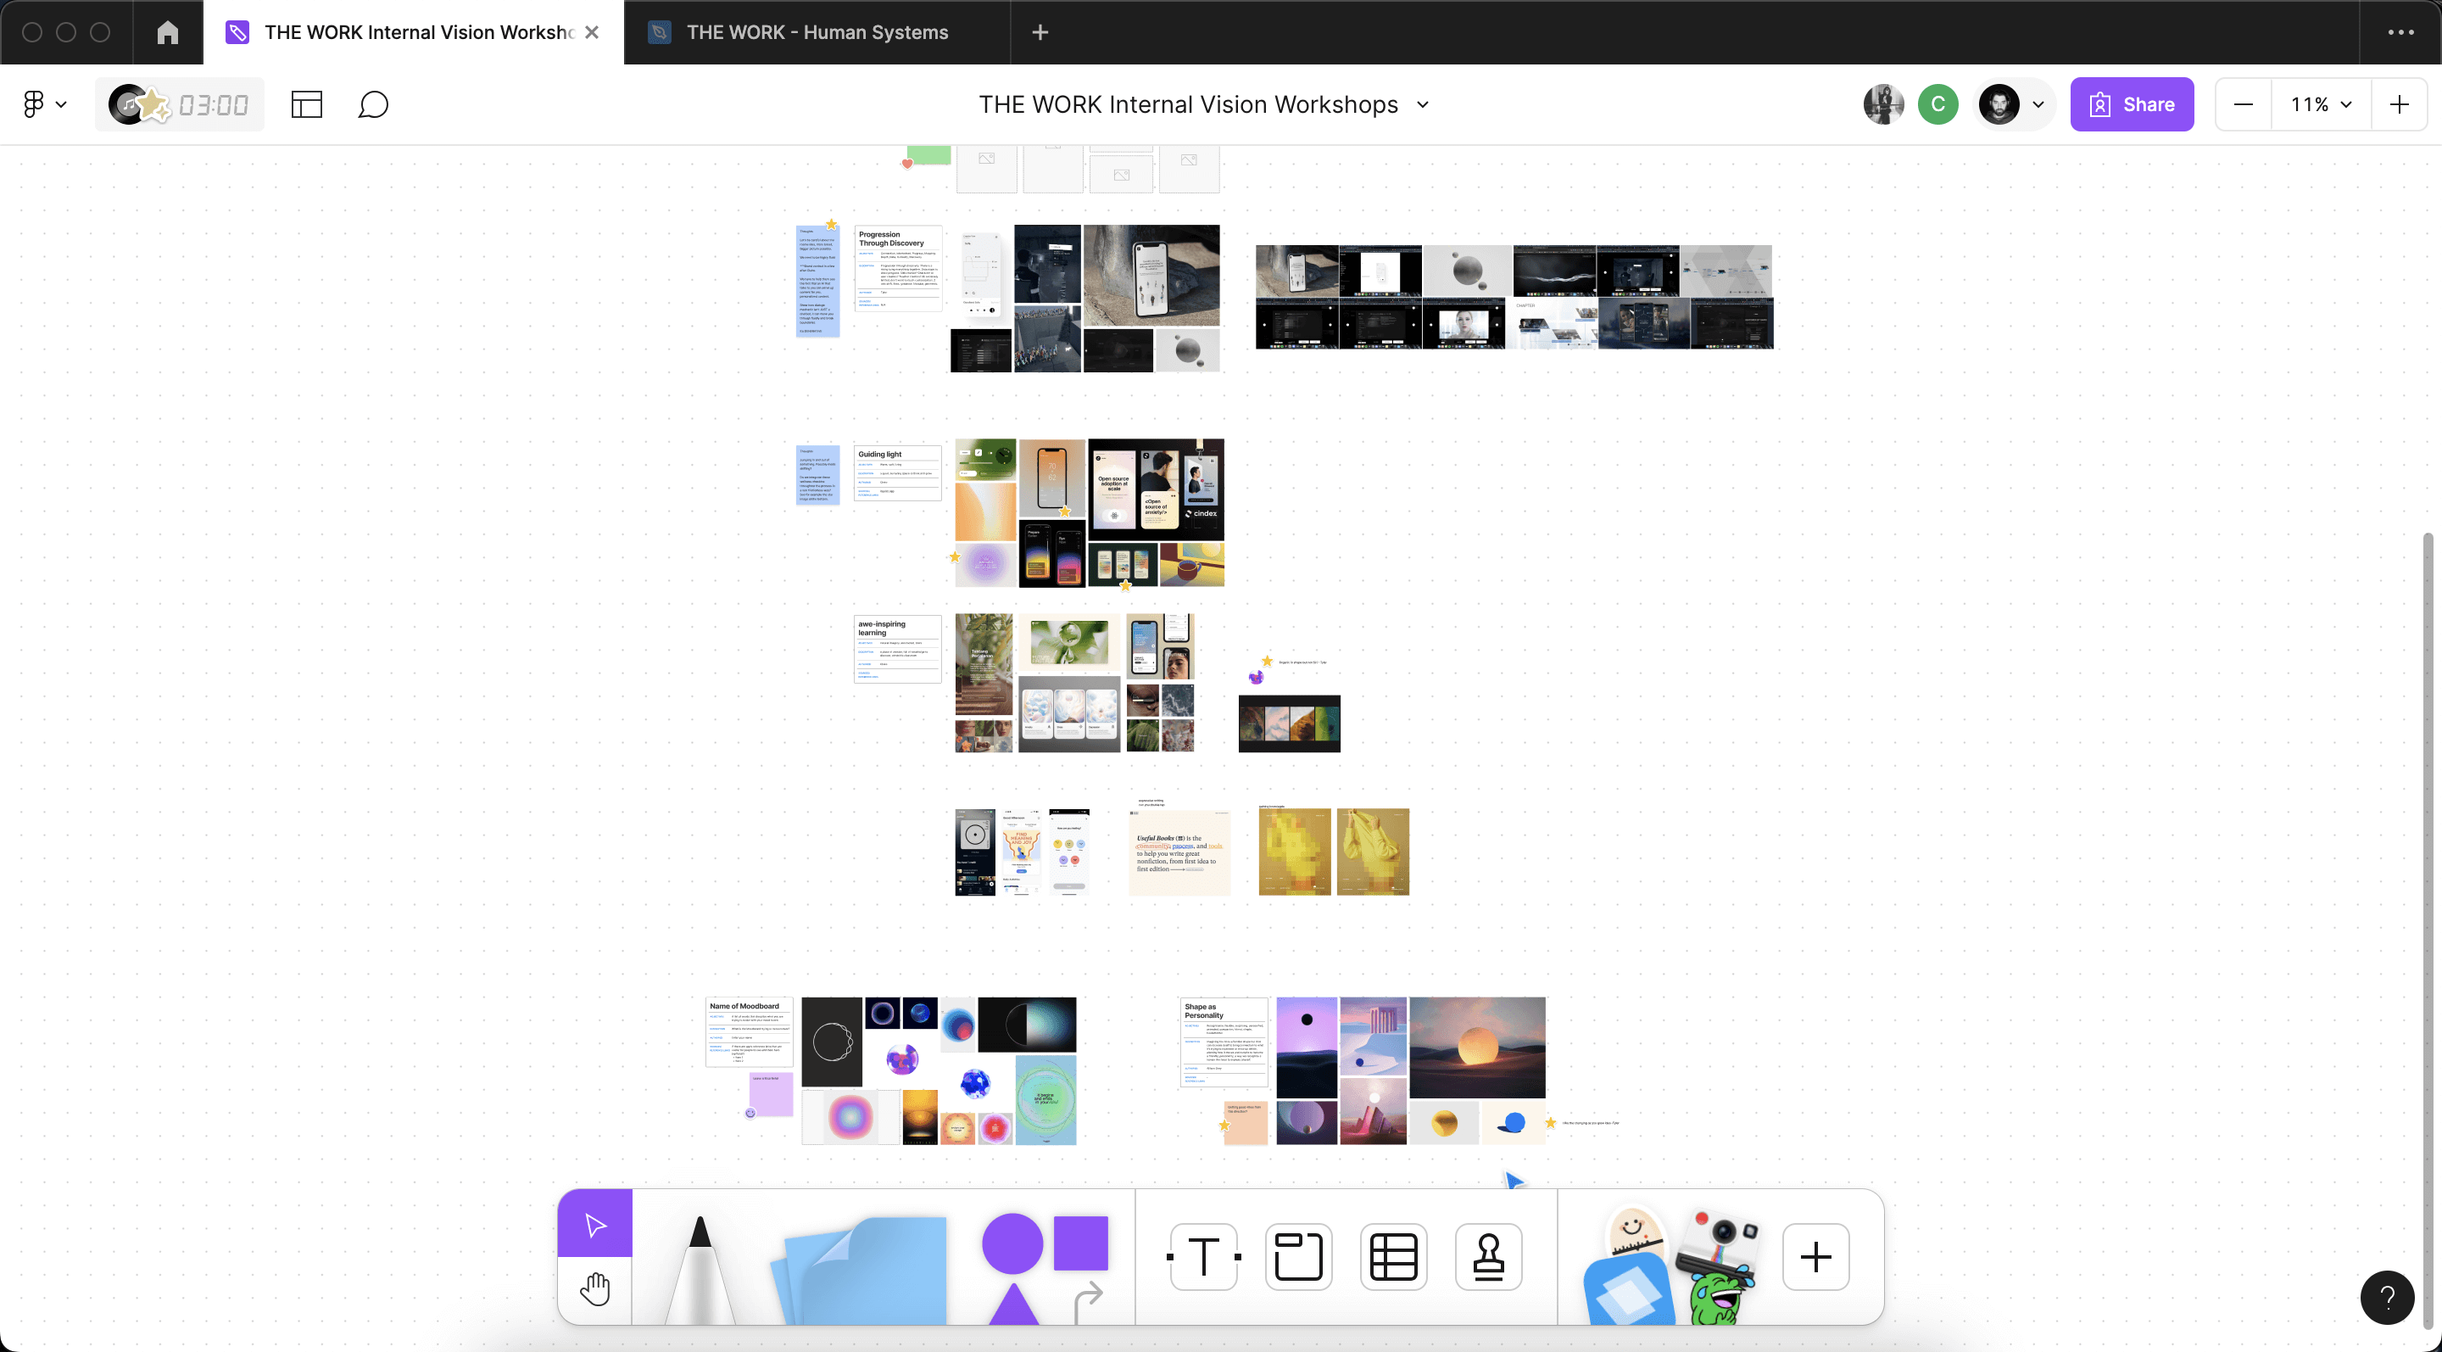Image resolution: width=2442 pixels, height=1352 pixels.
Task: Open the comments tool
Action: (x=373, y=104)
